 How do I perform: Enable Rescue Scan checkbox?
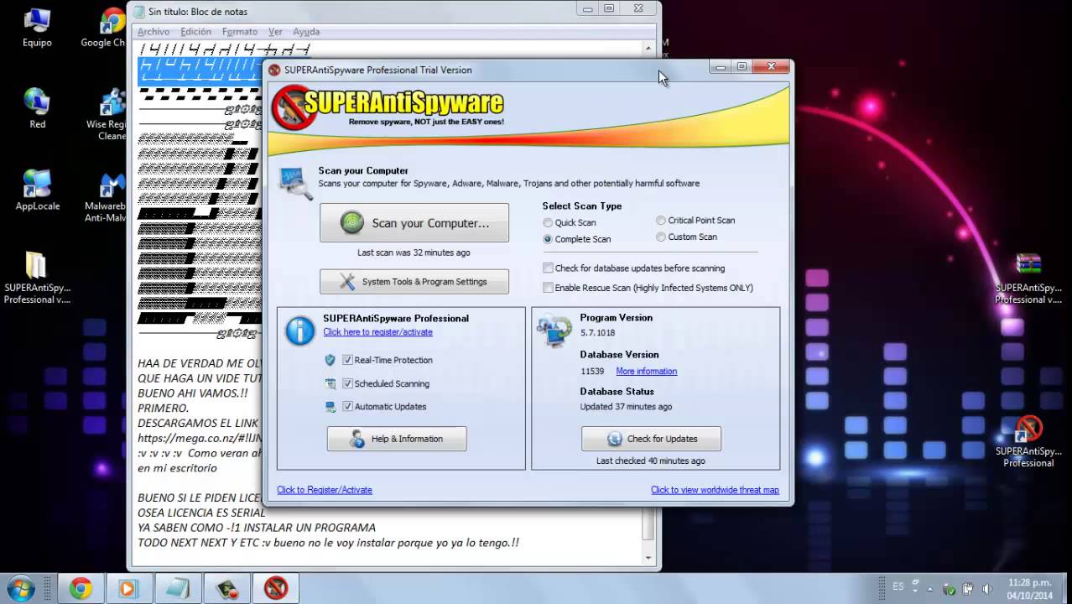pos(548,288)
